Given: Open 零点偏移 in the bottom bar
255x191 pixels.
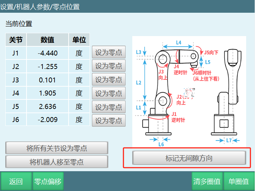Looking at the screenshot, I should pos(48,181).
